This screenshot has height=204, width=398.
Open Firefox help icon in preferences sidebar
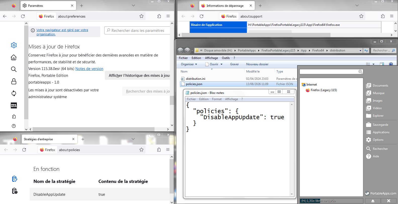(14, 126)
